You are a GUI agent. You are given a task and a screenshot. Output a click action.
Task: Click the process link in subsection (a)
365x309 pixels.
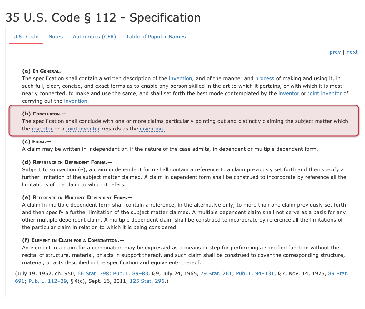click(x=265, y=78)
